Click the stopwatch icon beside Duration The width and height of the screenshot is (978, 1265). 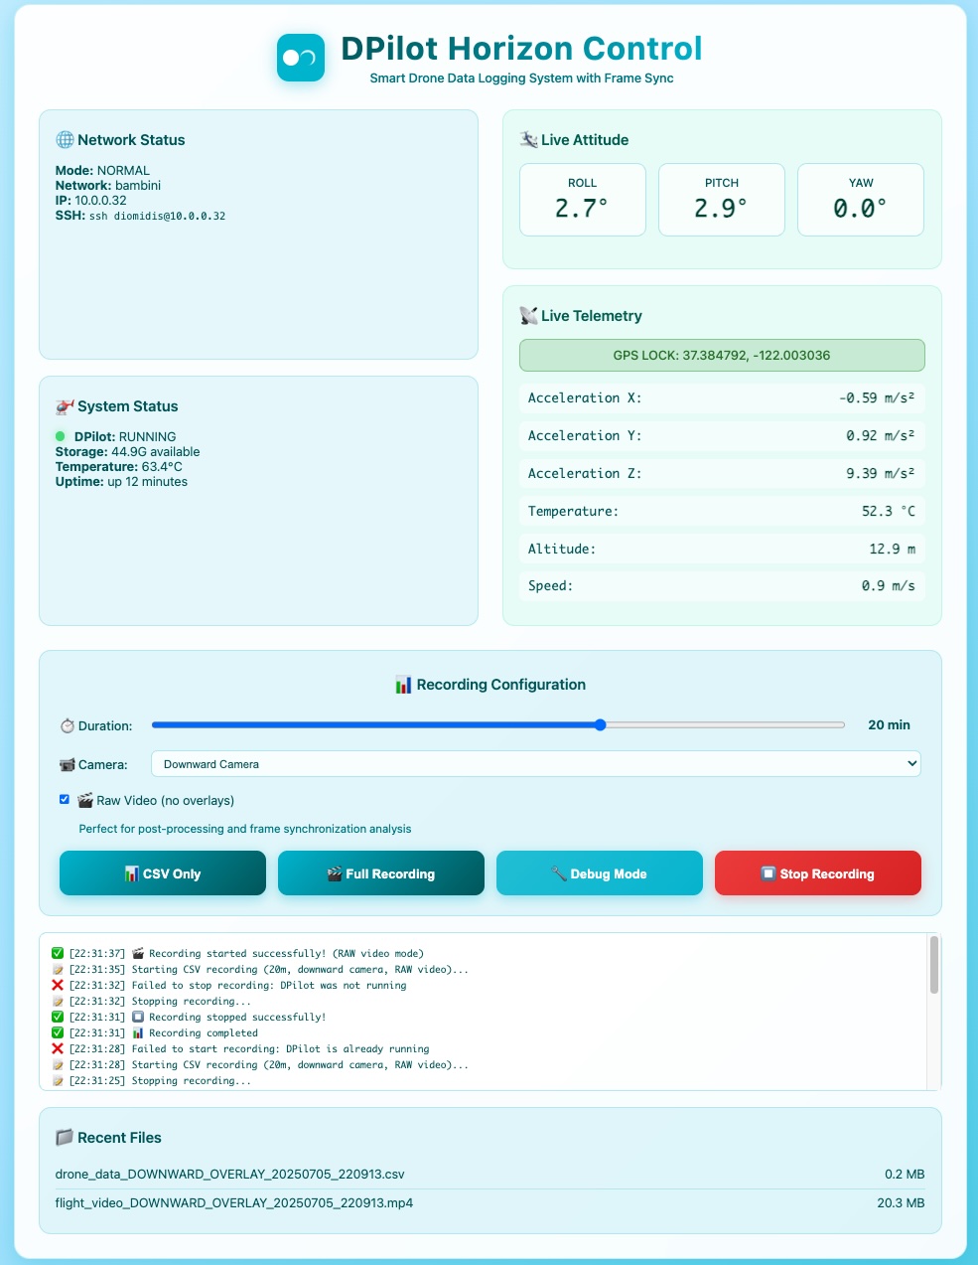(68, 726)
